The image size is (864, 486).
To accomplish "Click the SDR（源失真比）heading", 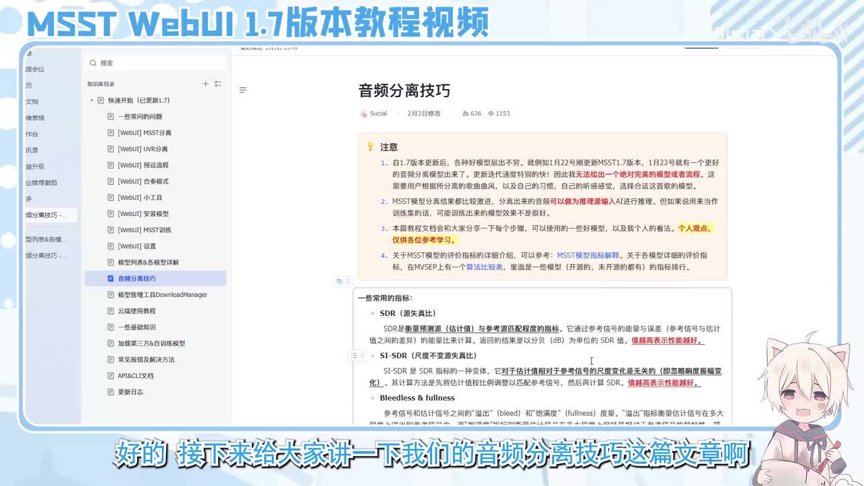I will click(408, 313).
